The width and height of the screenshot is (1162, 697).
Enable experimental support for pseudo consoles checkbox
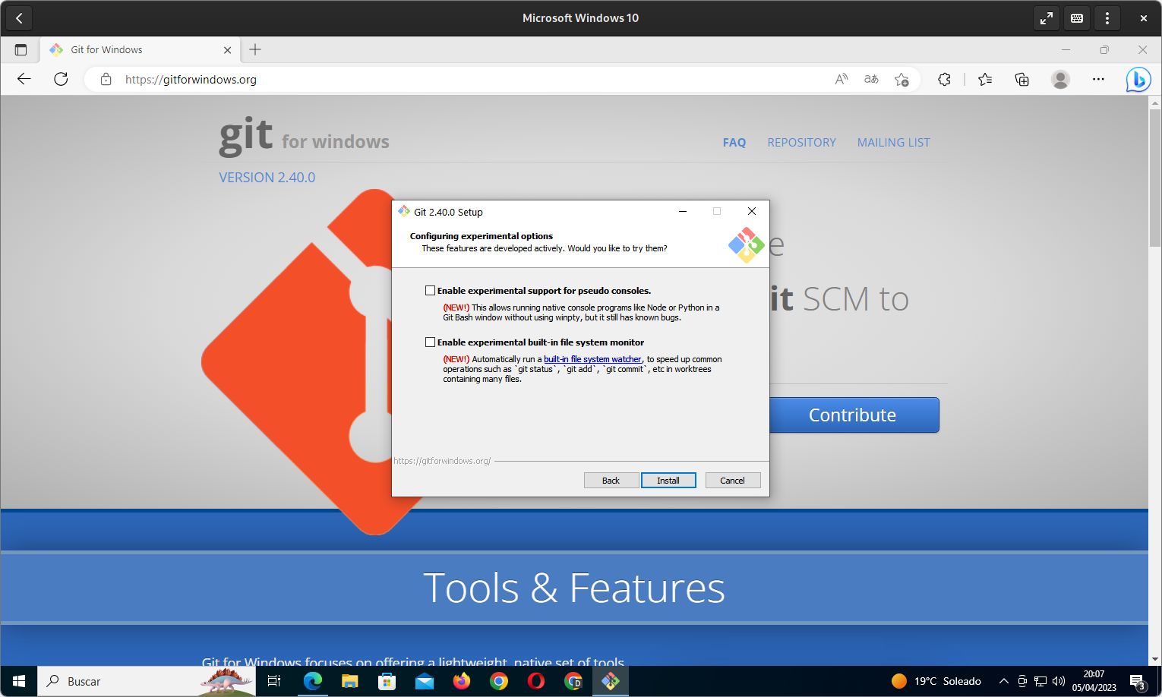[x=431, y=291]
